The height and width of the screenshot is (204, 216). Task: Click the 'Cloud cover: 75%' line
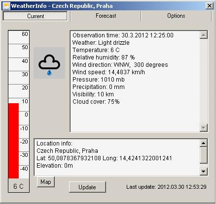pos(96,102)
